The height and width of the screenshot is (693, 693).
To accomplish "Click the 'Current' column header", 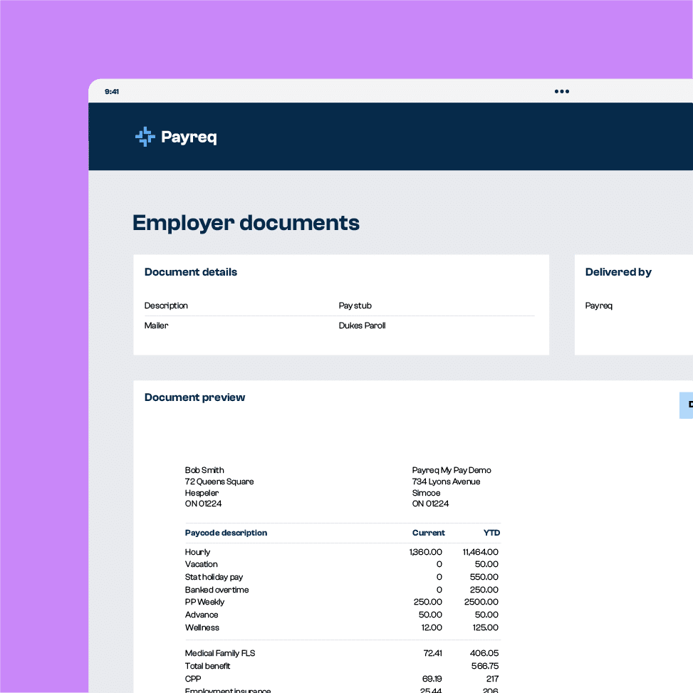I will tap(428, 533).
